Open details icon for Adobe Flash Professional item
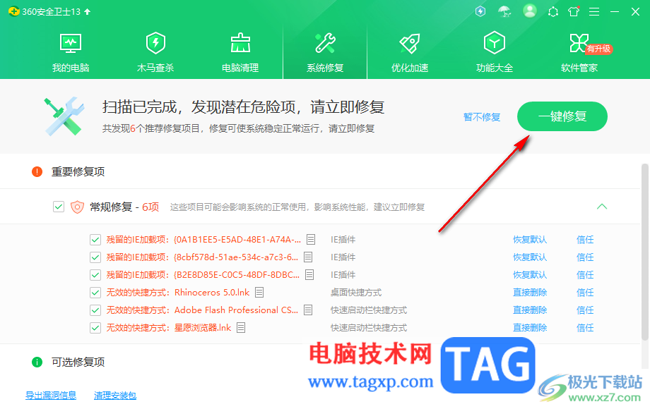 pyautogui.click(x=308, y=310)
